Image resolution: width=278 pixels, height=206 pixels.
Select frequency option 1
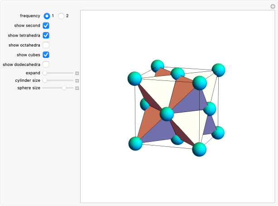point(47,16)
